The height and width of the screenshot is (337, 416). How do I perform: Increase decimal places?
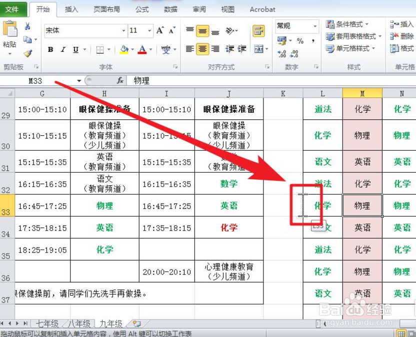click(282, 54)
